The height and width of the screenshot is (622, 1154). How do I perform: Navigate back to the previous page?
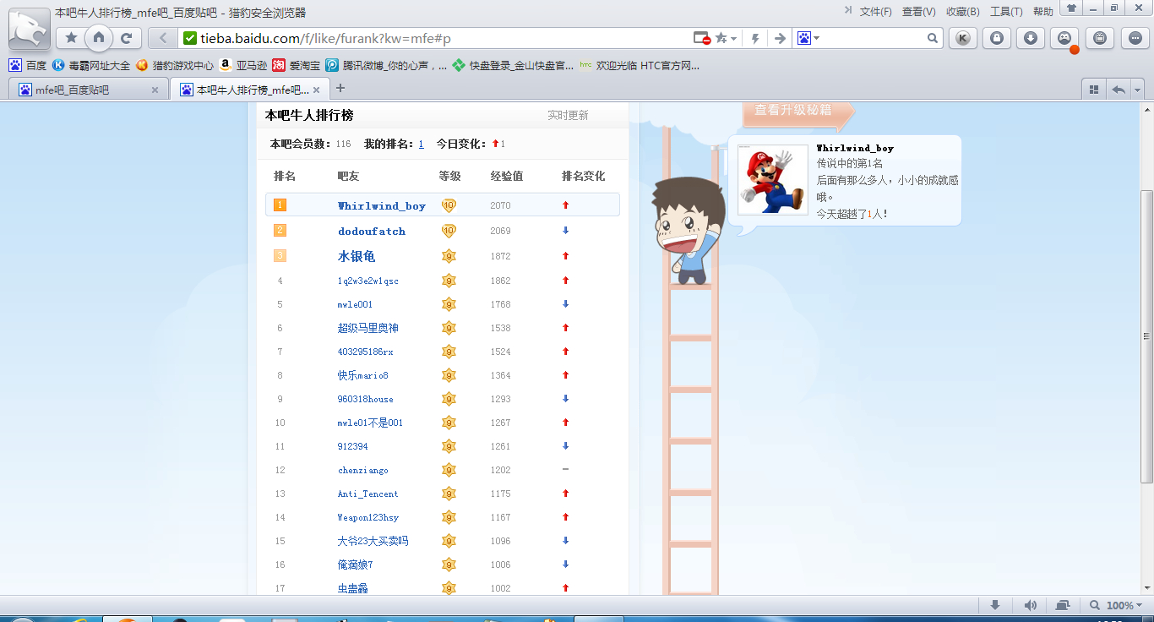[x=162, y=38]
